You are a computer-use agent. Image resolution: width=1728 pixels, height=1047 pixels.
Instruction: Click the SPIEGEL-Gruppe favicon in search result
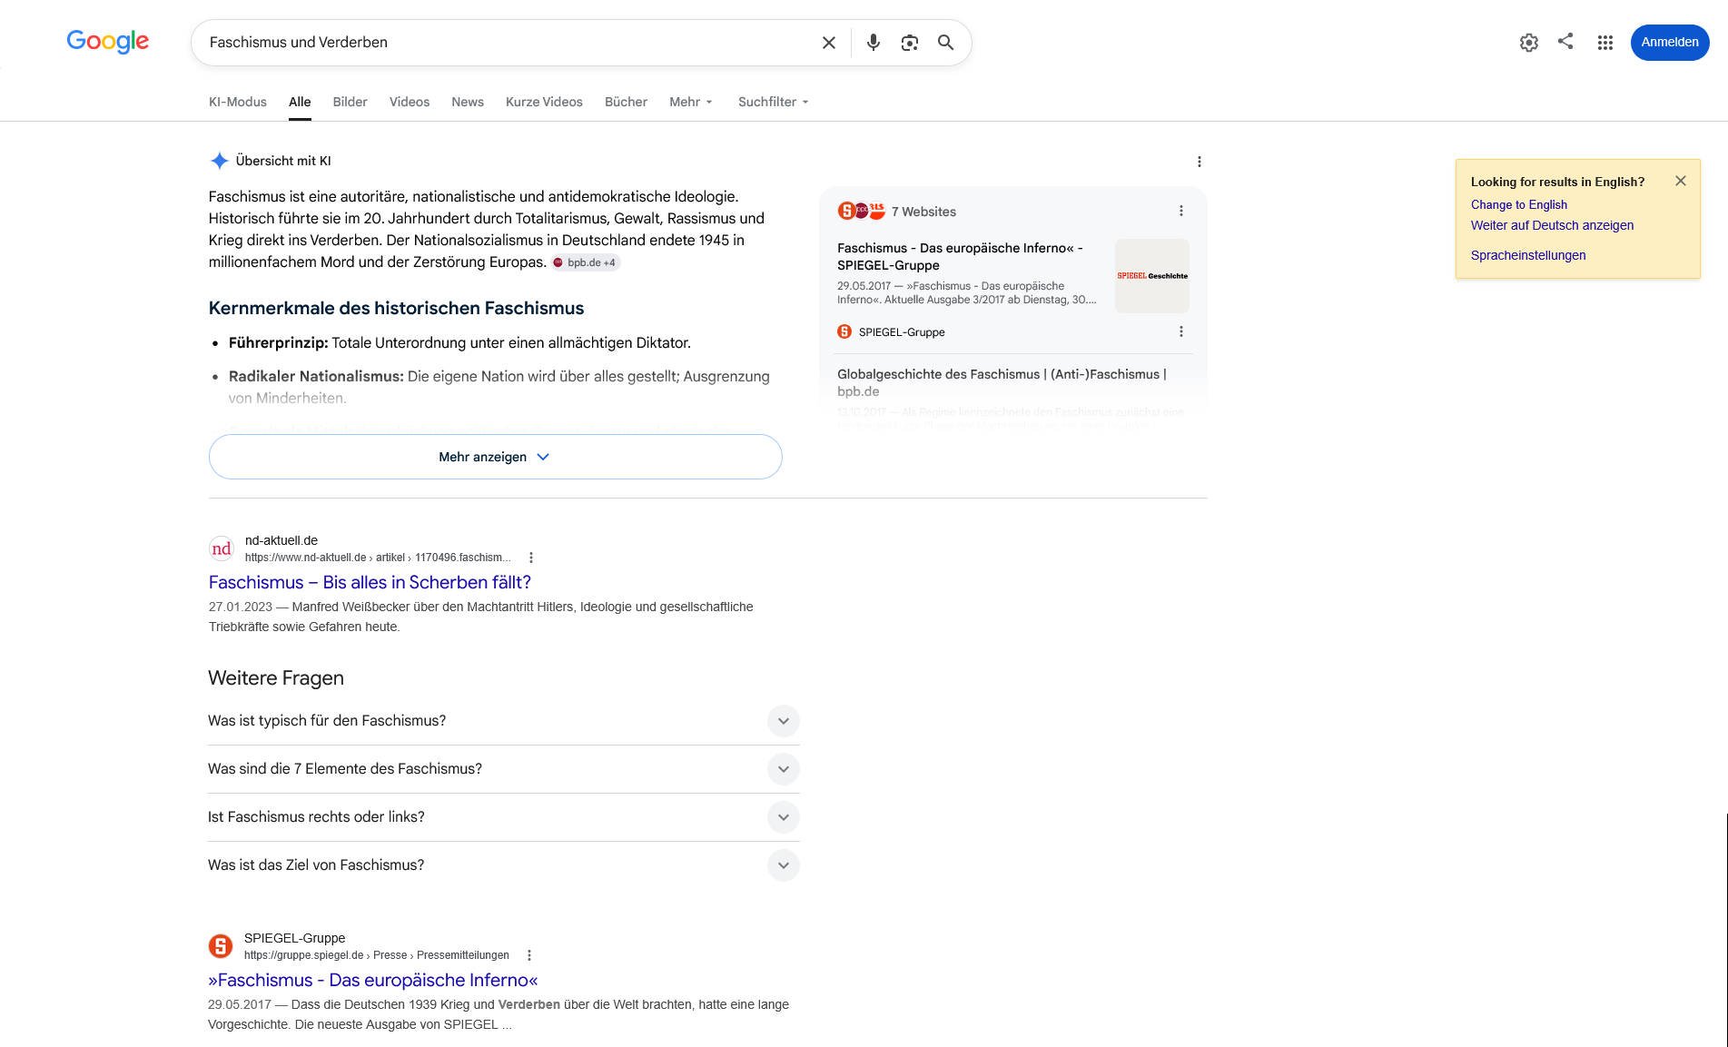[221, 946]
